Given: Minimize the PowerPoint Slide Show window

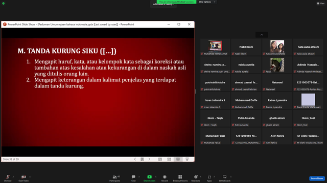Looking at the screenshot, I should coord(169,24).
